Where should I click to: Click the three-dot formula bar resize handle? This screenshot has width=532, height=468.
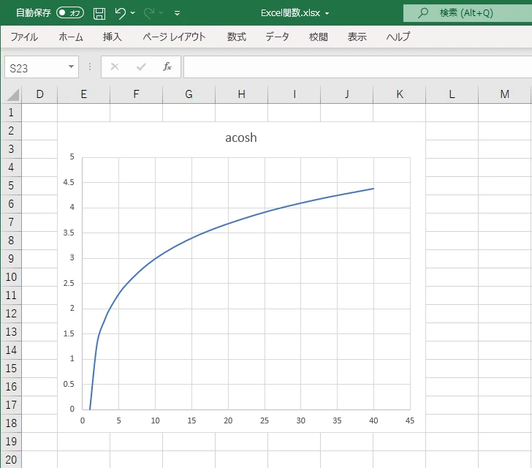point(90,67)
